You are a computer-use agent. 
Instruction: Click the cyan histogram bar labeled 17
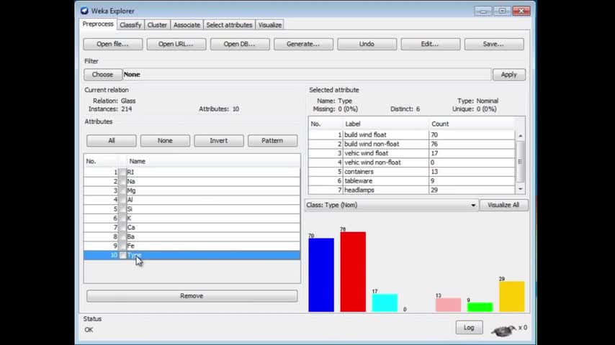385,303
